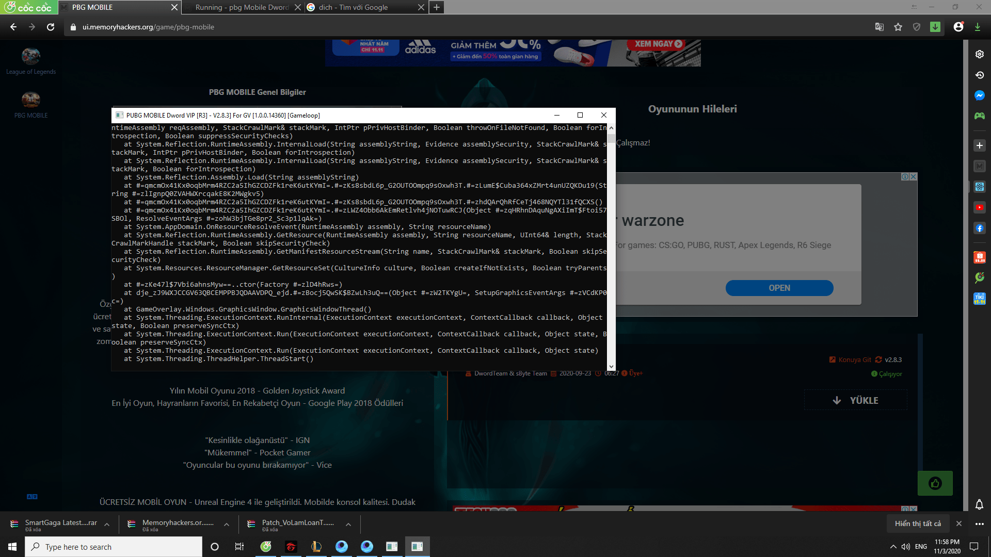The width and height of the screenshot is (991, 557).
Task: Open the user profile avatar menu
Action: [x=958, y=27]
